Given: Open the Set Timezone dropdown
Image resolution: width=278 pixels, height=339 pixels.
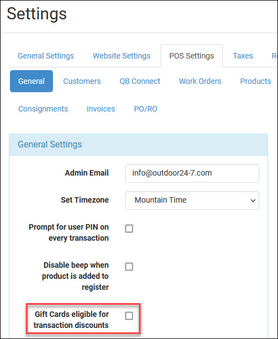Looking at the screenshot, I should tap(192, 200).
